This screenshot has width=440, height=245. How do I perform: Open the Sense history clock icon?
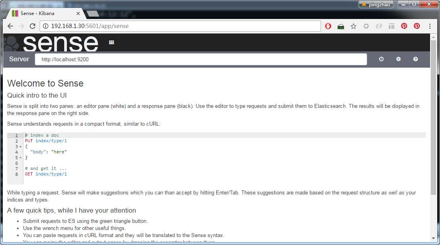click(381, 59)
